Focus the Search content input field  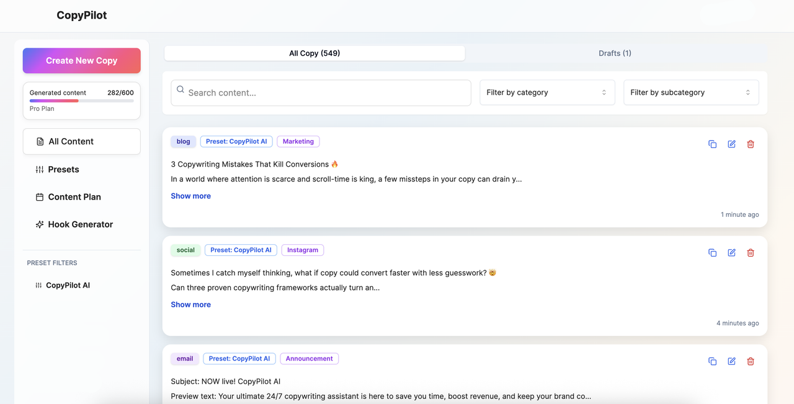pyautogui.click(x=321, y=93)
